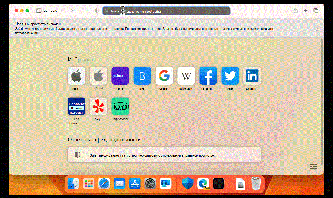This screenshot has height=198, width=333.
Task: Go forward with the right chevron
Action: (x=72, y=11)
